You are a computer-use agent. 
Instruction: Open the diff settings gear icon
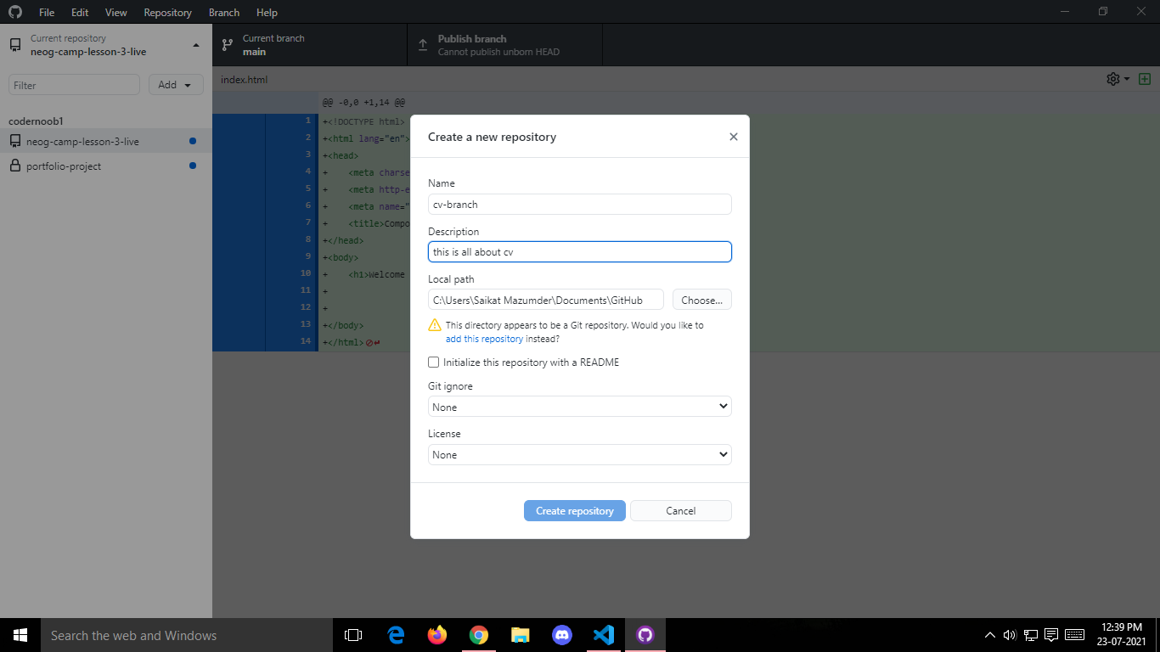[x=1112, y=79]
